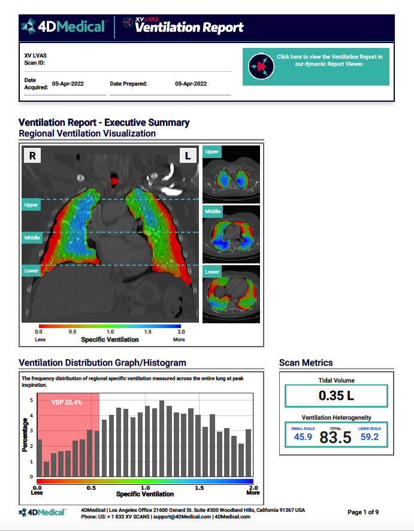The height and width of the screenshot is (531, 414).
Task: Select the R orientation marker on scan
Action: tap(32, 156)
